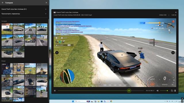The image size is (184, 103).
Task: Open the 05:00 clip with the blue plane
Action: click(x=30, y=69)
